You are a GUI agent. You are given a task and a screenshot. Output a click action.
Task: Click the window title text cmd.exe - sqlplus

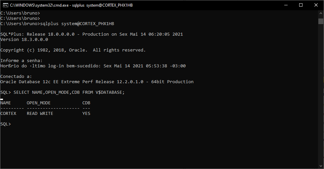tap(71, 5)
